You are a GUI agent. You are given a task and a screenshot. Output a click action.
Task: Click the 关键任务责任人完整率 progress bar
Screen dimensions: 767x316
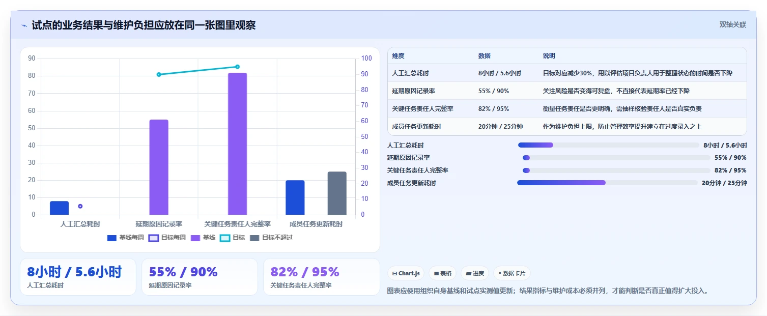[616, 170]
